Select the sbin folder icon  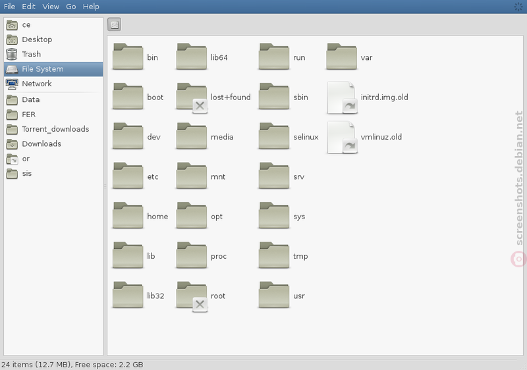(274, 96)
